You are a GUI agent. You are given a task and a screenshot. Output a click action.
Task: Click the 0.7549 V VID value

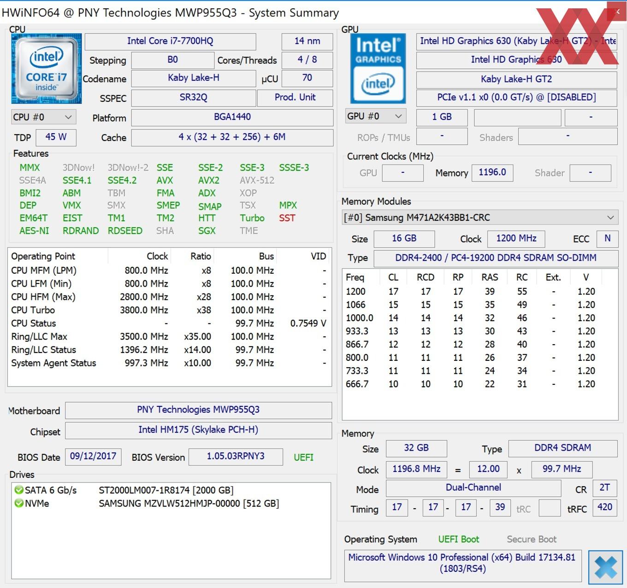(308, 323)
